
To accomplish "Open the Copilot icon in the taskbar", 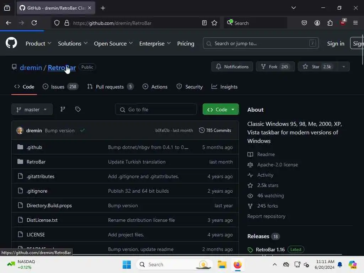I will coord(353,264).
